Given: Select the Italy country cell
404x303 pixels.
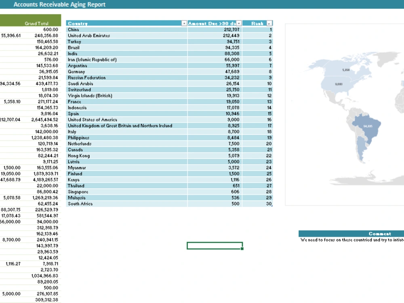Looking at the screenshot, I should [x=126, y=132].
